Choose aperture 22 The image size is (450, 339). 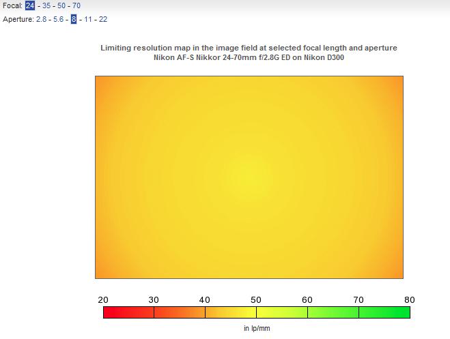point(103,19)
